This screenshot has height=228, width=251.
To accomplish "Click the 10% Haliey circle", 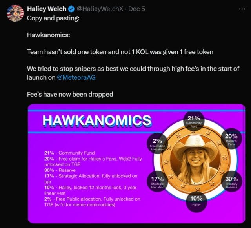I will pos(196,201).
